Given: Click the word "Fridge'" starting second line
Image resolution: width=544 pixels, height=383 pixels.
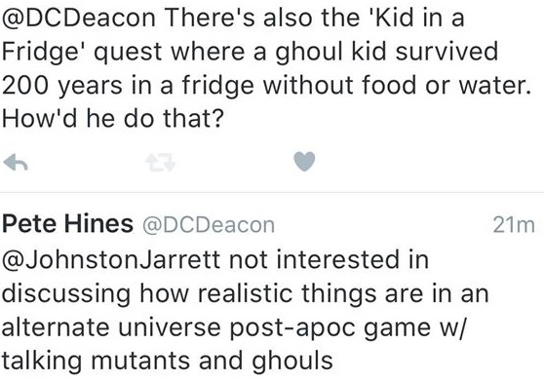Looking at the screenshot, I should click(44, 53).
